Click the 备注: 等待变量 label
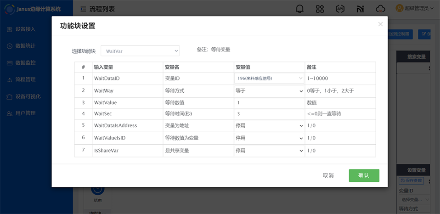The image size is (440, 214). (214, 50)
